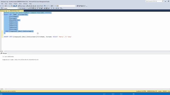
Task: Toggle Include Live Query Statistics
Action: tap(40, 8)
